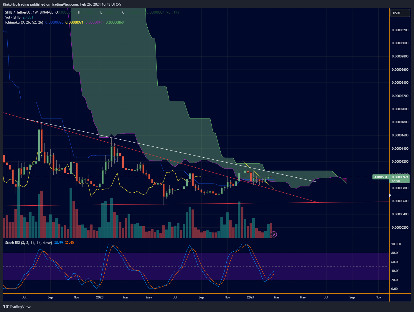Screen dimensions: 414x312
Task: Click the 0.00002400 price axis label
Action: pos(400,82)
